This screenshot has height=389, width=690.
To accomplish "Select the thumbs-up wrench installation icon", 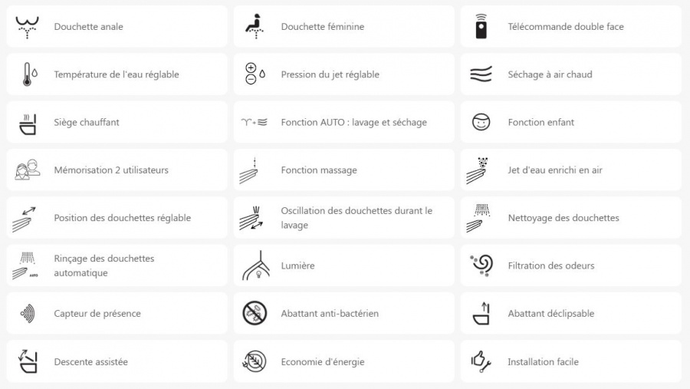I will click(x=481, y=361).
